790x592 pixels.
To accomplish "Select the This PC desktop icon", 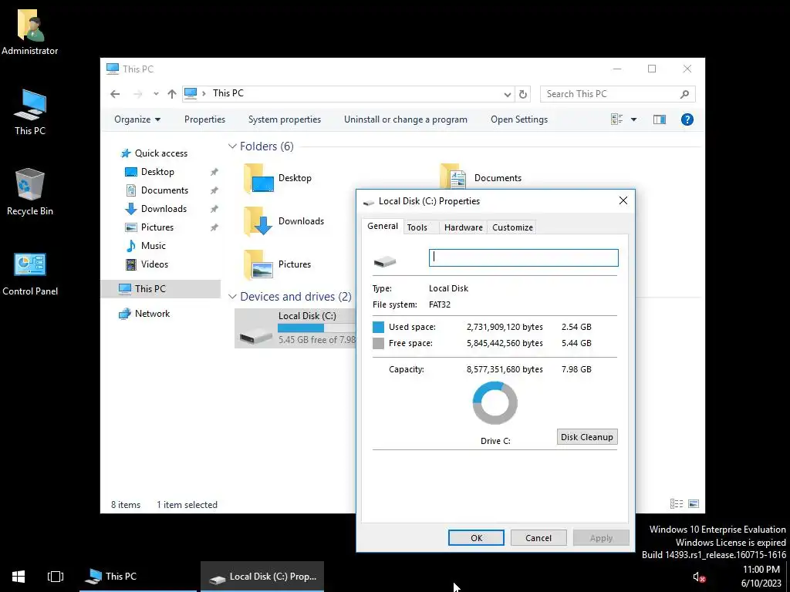I will (x=30, y=113).
